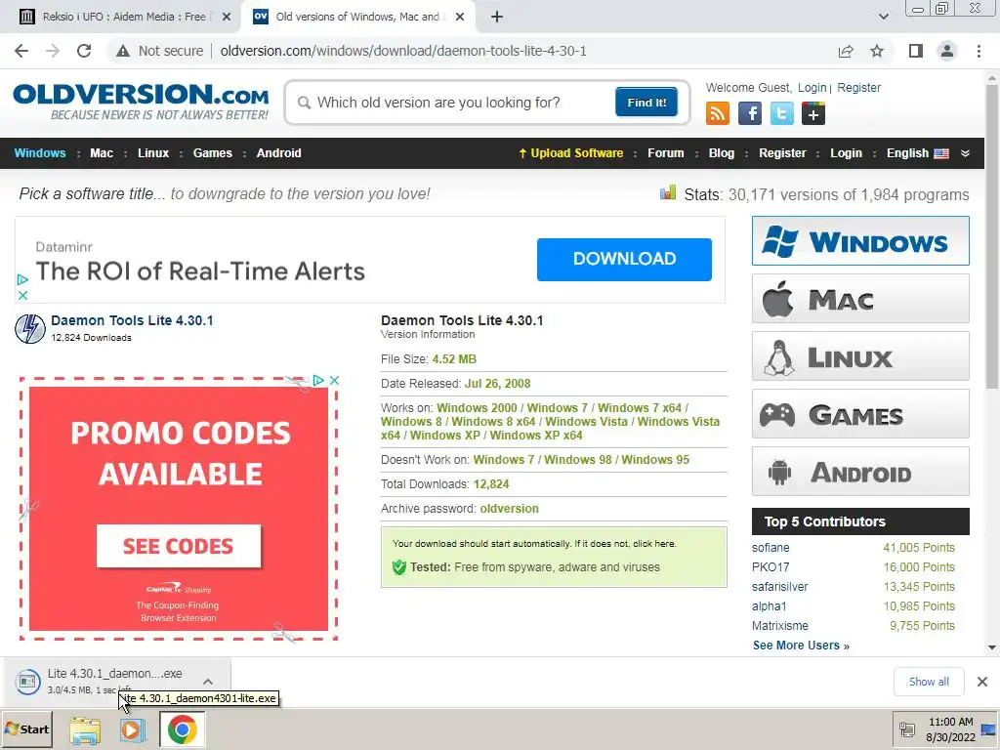Open the Games nav menu item
Viewport: 1000px width, 750px height.
212,153
